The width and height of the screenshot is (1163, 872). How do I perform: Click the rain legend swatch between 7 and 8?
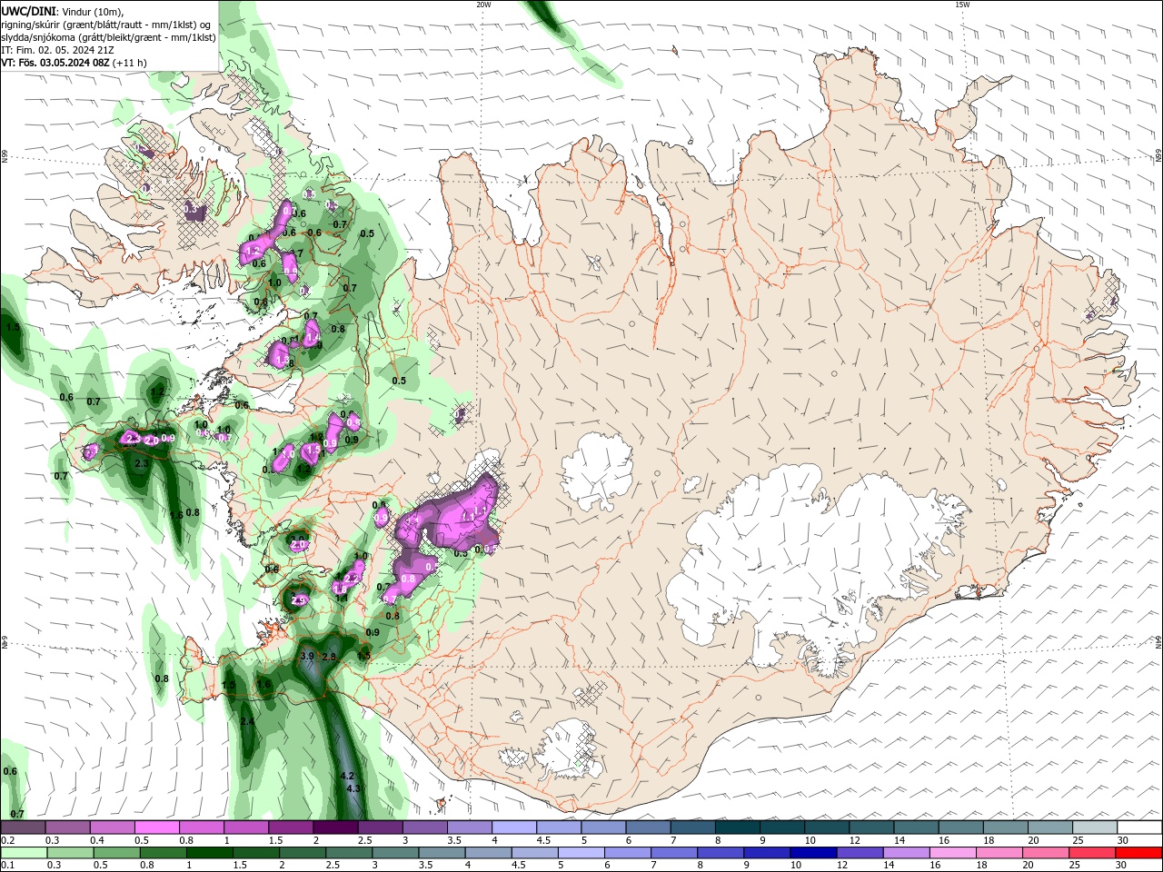click(x=673, y=853)
